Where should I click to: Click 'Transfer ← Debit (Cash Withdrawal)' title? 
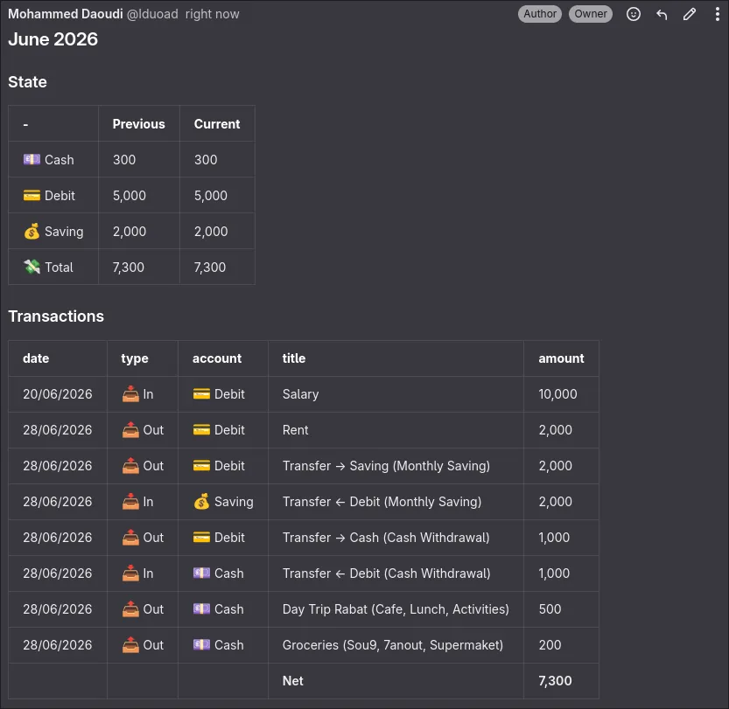click(386, 573)
